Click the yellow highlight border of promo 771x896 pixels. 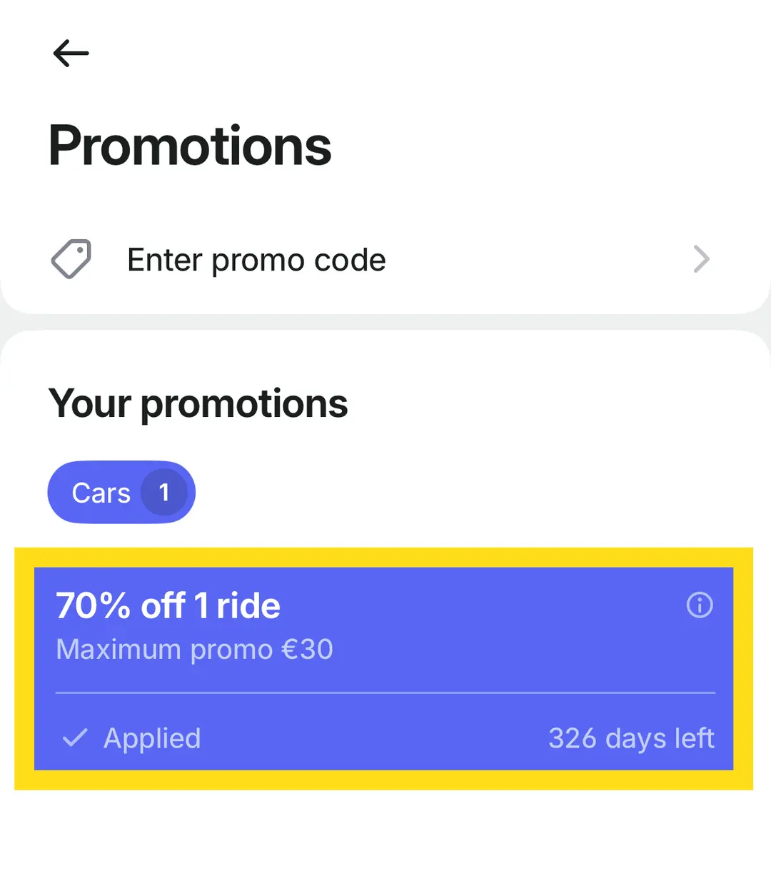(x=384, y=558)
